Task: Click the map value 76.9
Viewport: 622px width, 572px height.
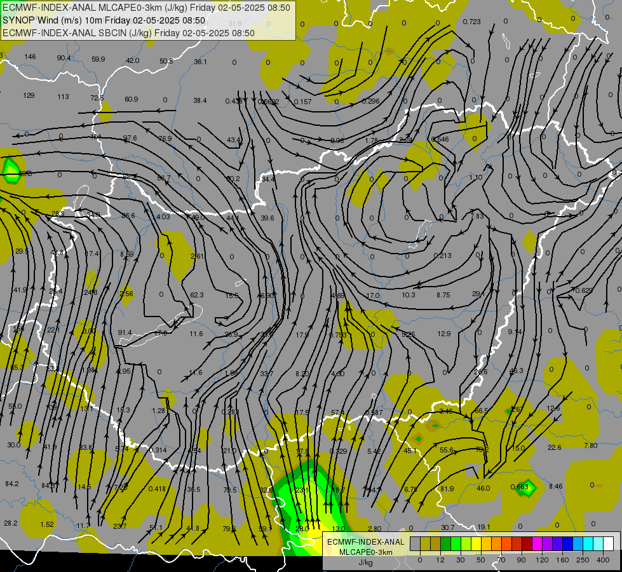Action: coord(165,139)
